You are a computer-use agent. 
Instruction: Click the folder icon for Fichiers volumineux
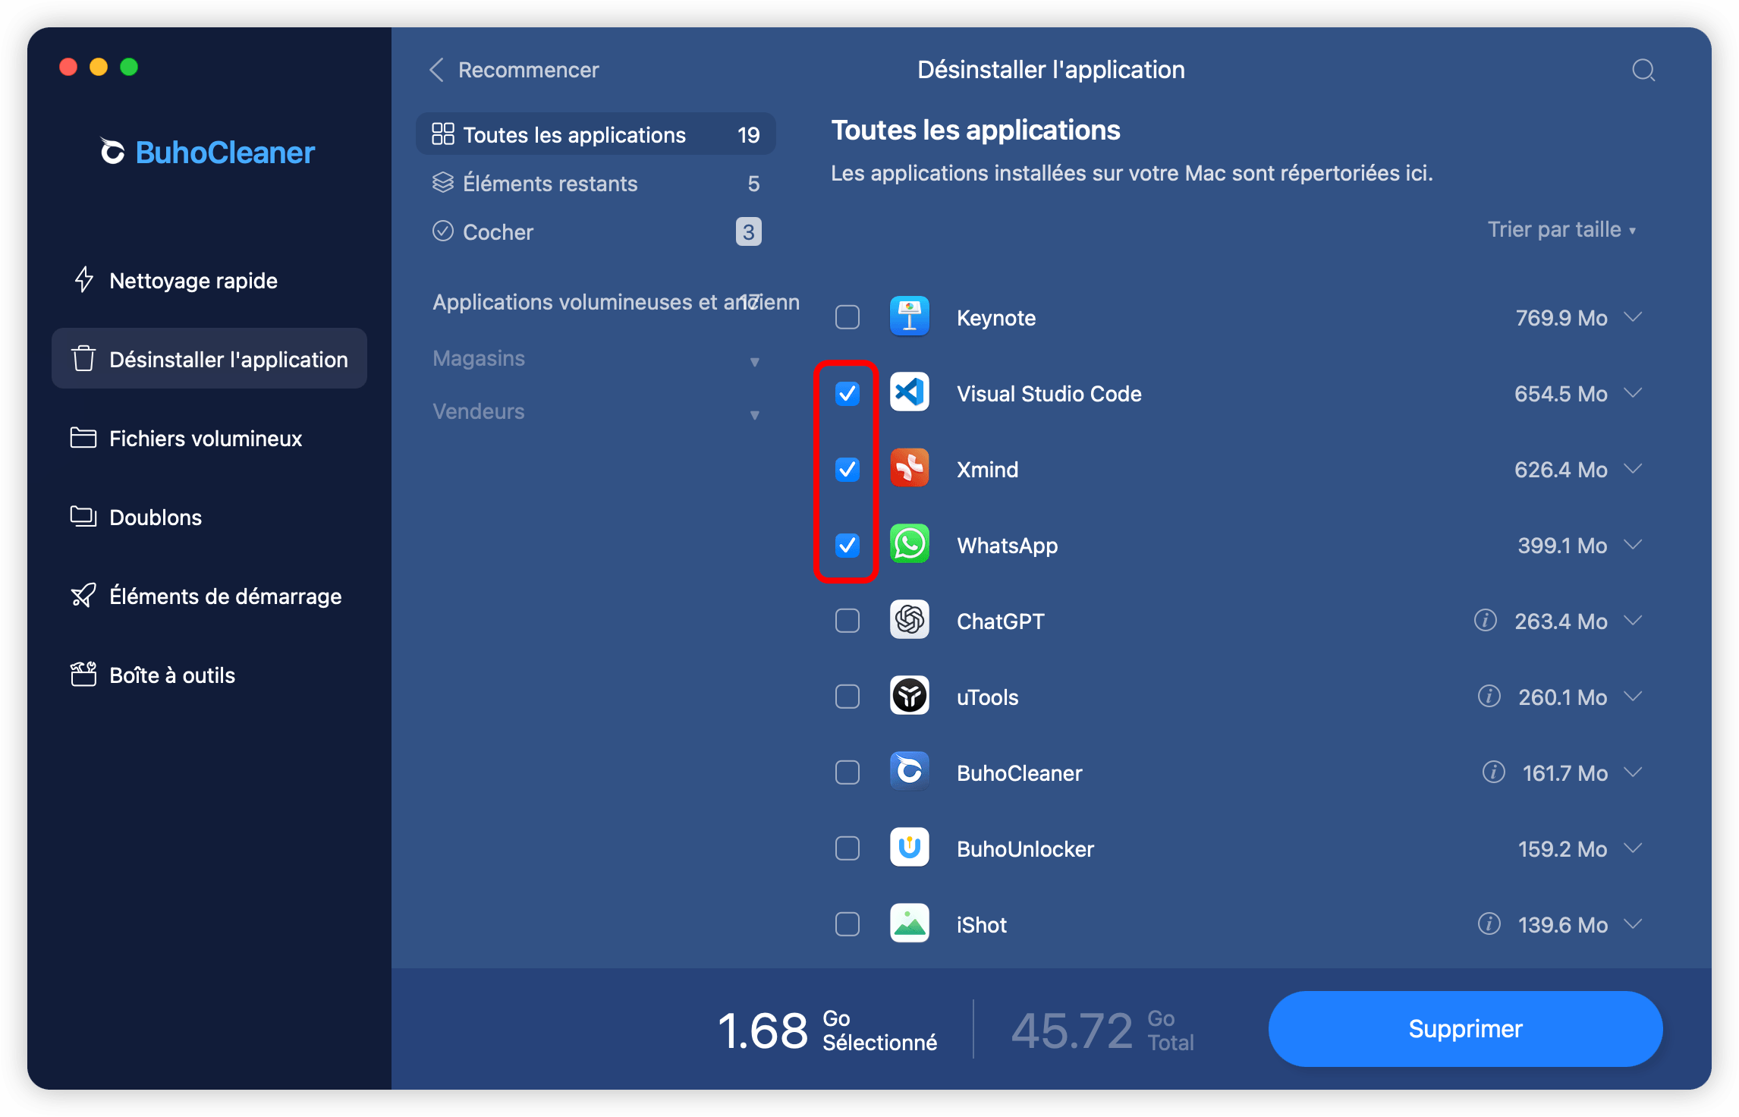(83, 438)
